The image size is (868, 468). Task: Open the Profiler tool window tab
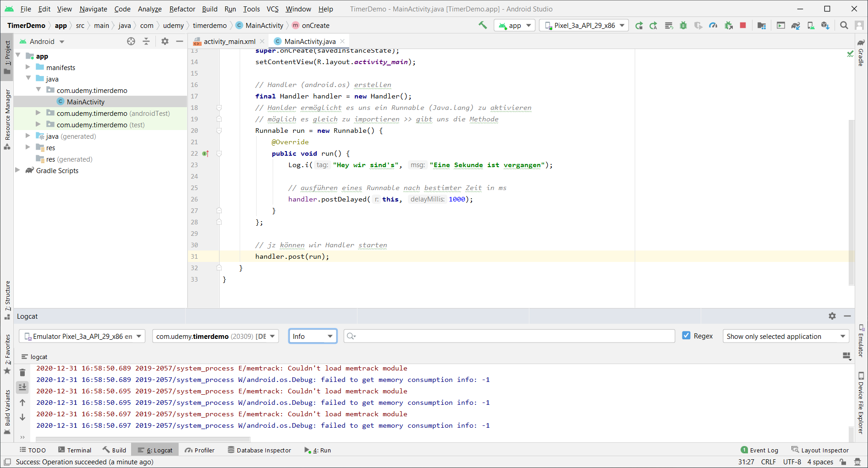tap(200, 450)
